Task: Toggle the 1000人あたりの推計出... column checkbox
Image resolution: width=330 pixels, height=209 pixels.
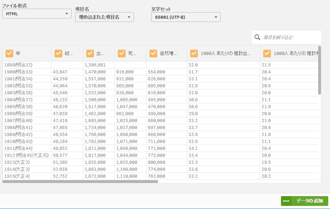Action: click(x=194, y=54)
